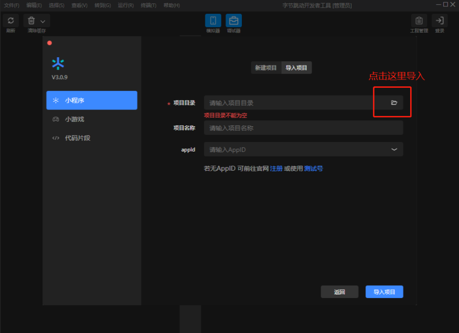Open project management (工程管理) clipboard icon
Screen dimensions: 459x333
pyautogui.click(x=419, y=21)
